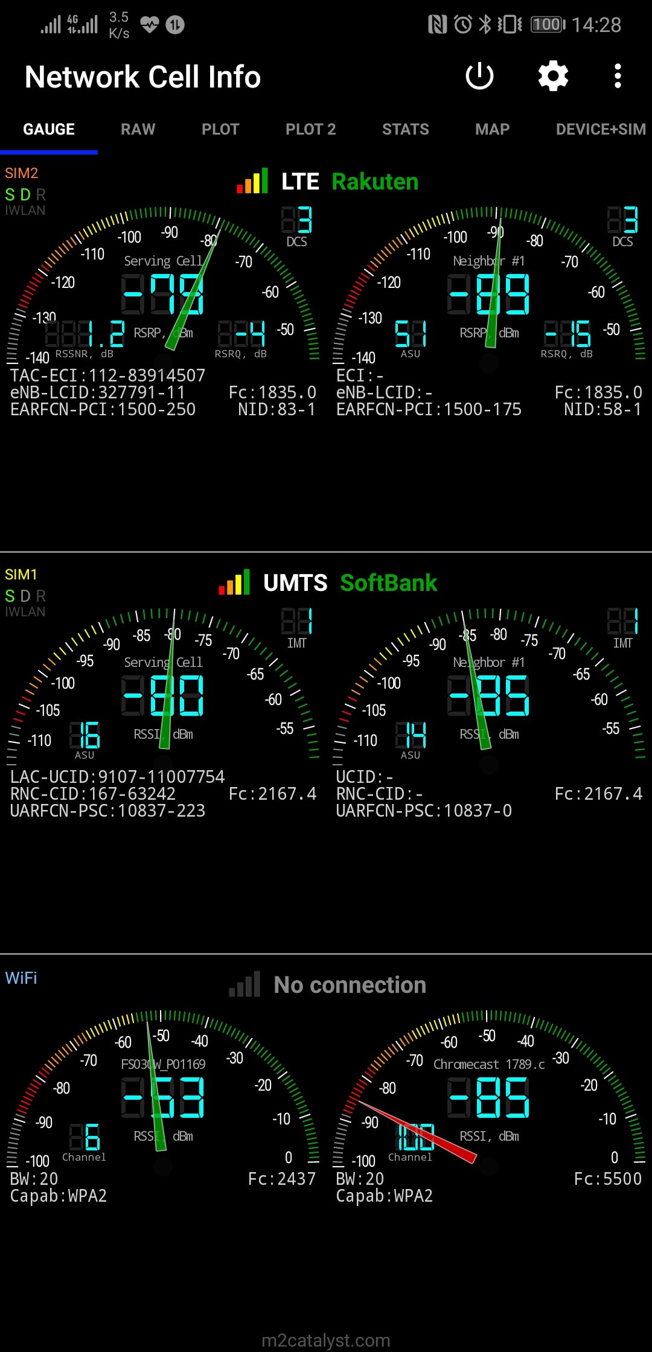Tap the UMTS serving IMT band indicator
Image resolution: width=652 pixels, height=1352 pixels.
click(296, 628)
